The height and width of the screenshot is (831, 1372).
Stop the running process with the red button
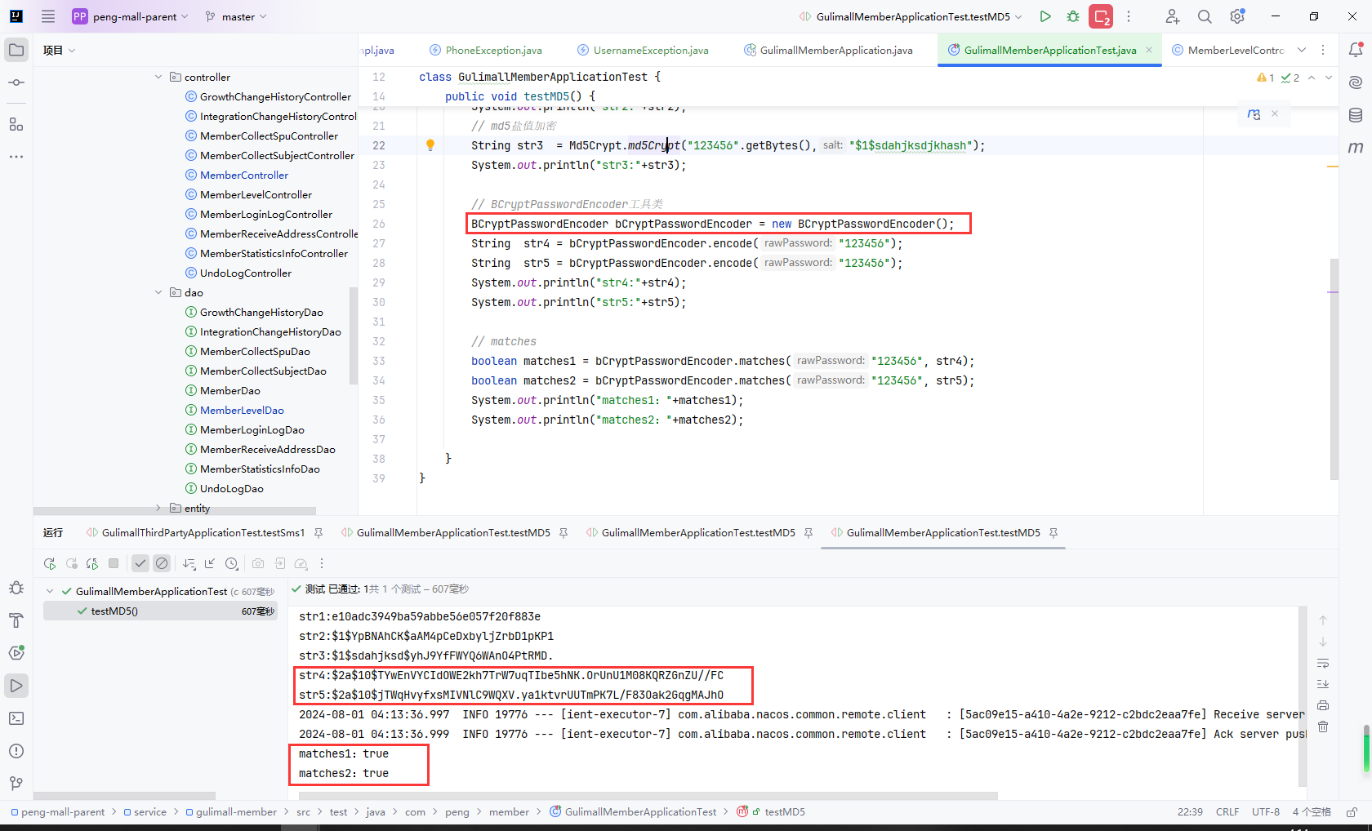[x=1101, y=16]
